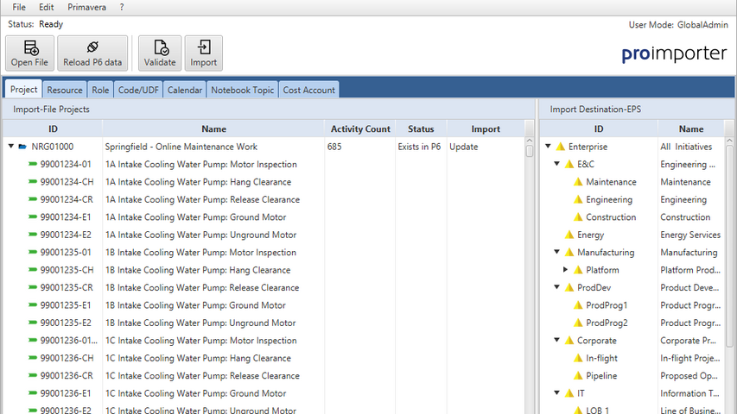
Task: Open the Cost Account tab
Action: [308, 90]
